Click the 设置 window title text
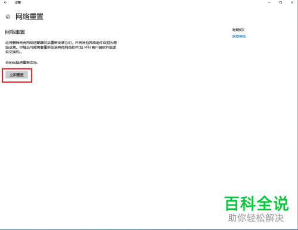This screenshot has width=298, height=230. coord(18,2)
